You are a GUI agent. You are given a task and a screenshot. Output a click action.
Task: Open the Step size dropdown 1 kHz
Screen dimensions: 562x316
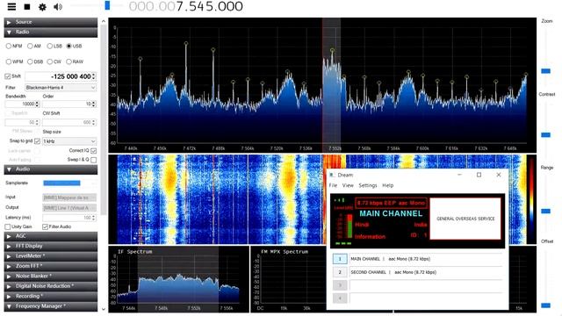[x=69, y=141]
